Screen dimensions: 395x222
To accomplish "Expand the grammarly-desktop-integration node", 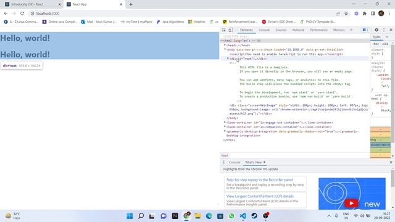I will pyautogui.click(x=225, y=131).
